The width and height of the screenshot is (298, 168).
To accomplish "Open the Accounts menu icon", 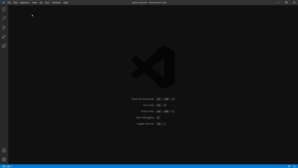I will [4, 150].
